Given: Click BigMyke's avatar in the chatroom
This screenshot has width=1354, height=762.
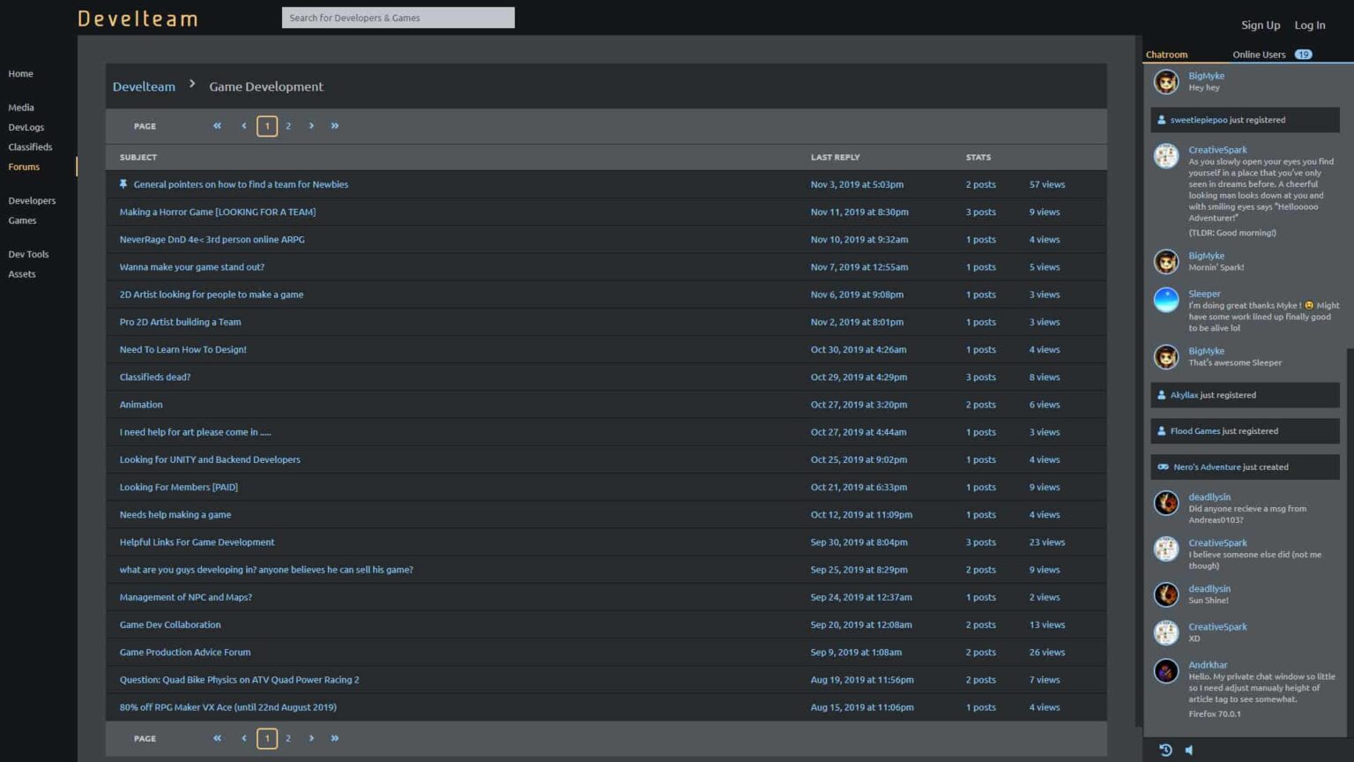Looking at the screenshot, I should coord(1165,81).
